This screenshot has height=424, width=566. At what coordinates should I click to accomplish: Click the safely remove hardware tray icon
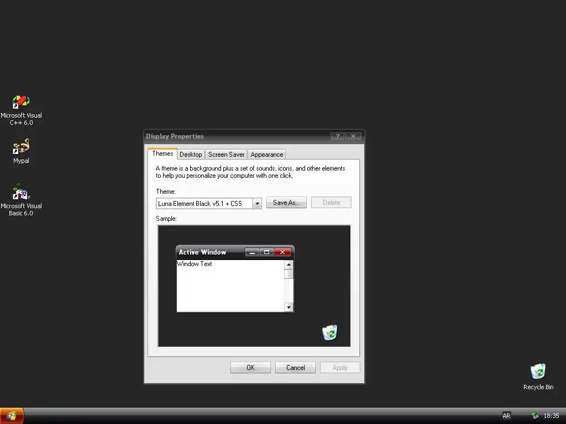click(x=534, y=416)
